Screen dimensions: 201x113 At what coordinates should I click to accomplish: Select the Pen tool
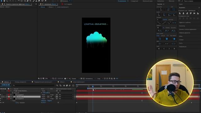pos(28,1)
